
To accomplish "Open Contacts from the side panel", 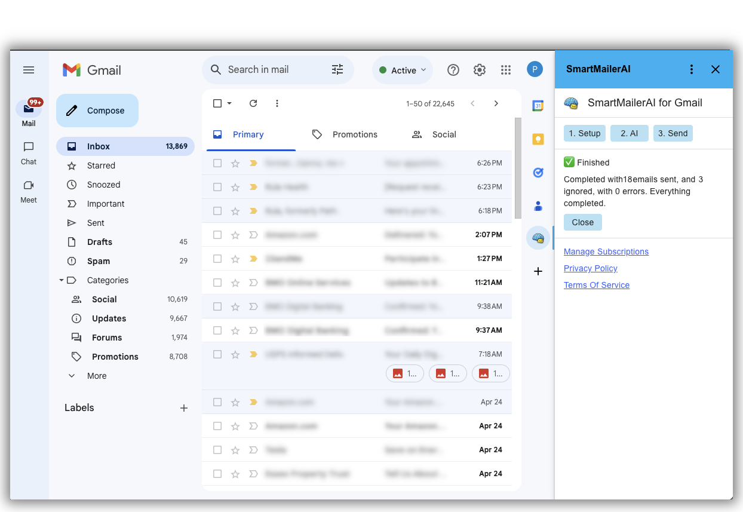I will (x=538, y=206).
